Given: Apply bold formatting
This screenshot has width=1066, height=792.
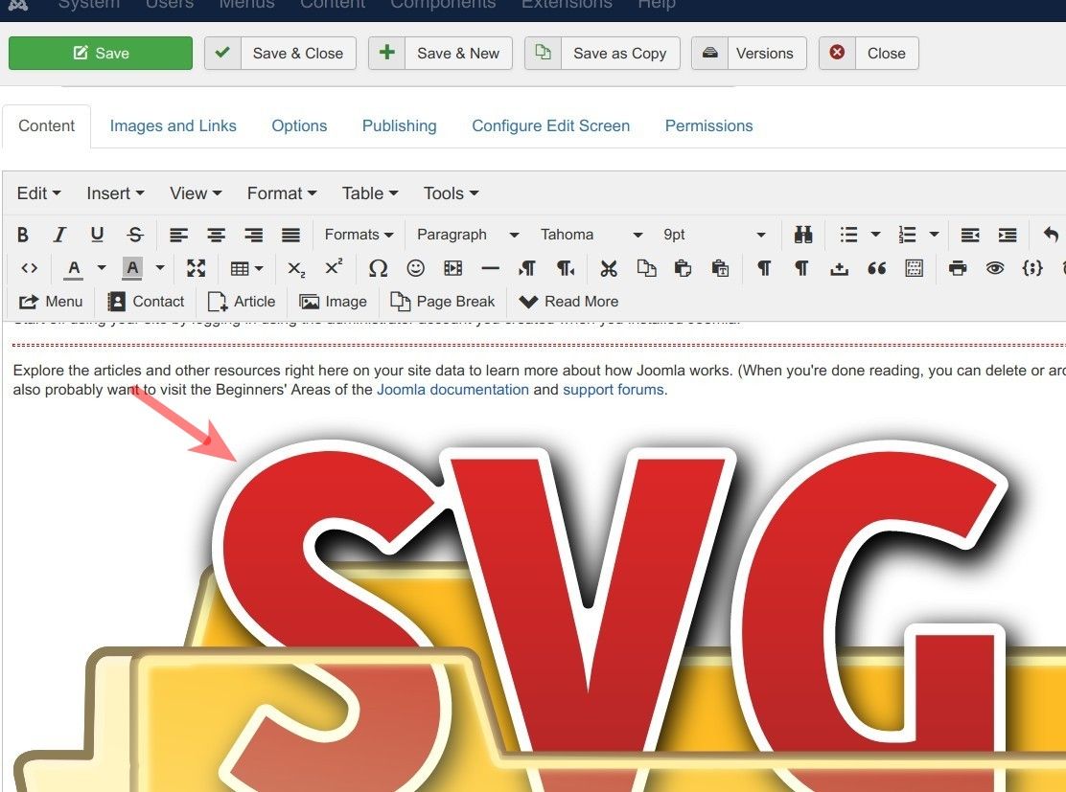Looking at the screenshot, I should tap(22, 235).
